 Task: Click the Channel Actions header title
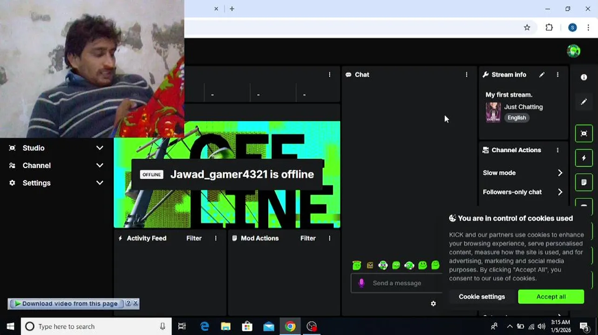point(516,150)
